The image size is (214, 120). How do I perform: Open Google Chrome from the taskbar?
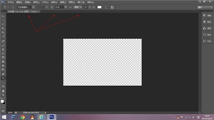click(23, 117)
